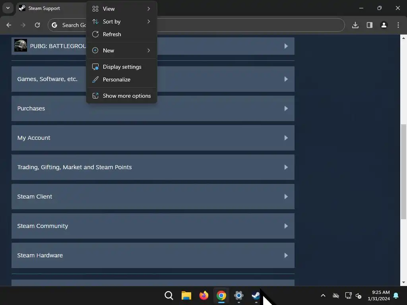Screen dimensions: 407x305
Task: Show hidden tray icons chevron
Action: (323, 295)
